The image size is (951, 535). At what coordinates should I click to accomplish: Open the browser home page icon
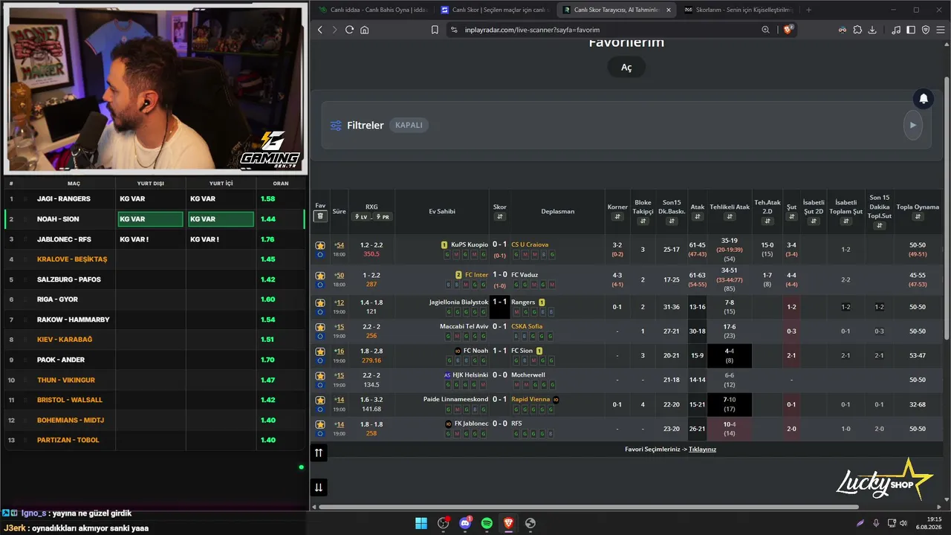click(x=364, y=30)
